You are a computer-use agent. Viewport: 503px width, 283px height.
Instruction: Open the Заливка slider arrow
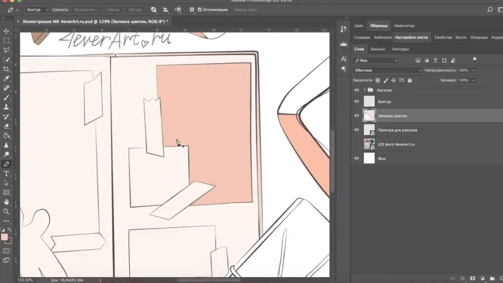point(473,80)
